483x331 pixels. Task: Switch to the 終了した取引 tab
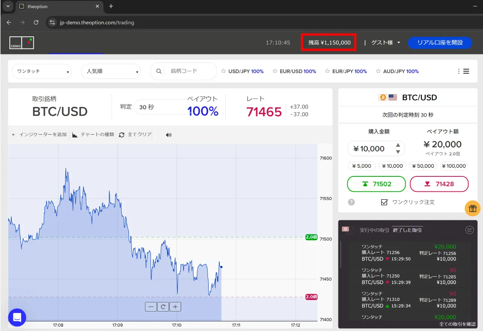408,230
